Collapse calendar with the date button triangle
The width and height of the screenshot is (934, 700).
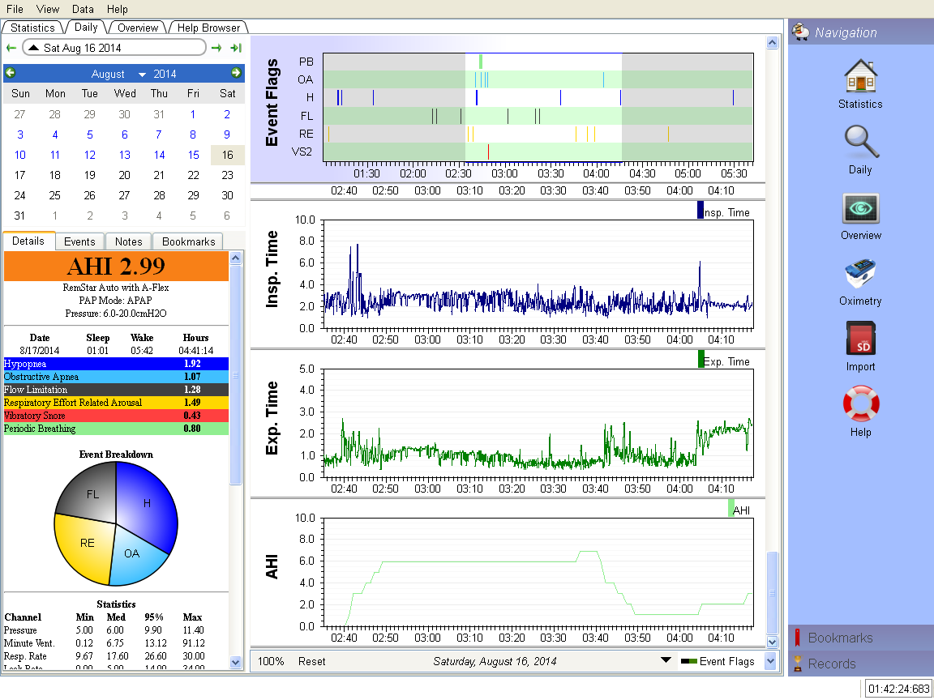[x=33, y=48]
